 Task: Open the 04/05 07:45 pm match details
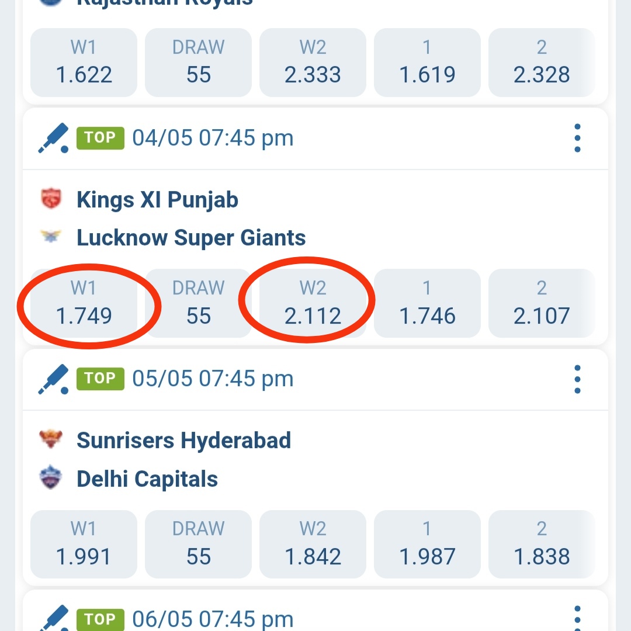[x=210, y=138]
